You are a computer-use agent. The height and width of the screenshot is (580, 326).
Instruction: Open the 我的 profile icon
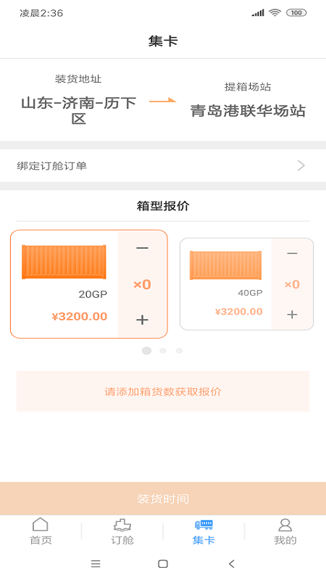coord(285,524)
